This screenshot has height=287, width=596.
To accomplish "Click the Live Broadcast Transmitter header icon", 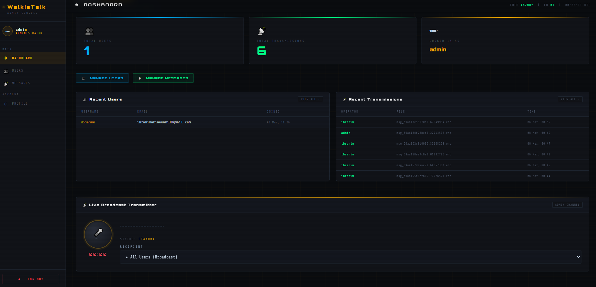I will 85,205.
